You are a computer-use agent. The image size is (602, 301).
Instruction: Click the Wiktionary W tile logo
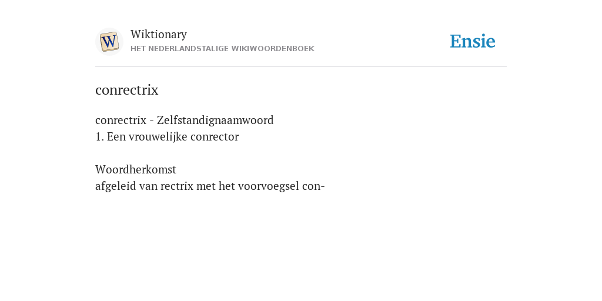coord(109,42)
